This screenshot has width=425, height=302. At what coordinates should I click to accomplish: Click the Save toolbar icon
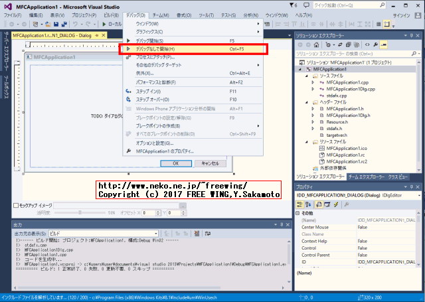click(56, 24)
